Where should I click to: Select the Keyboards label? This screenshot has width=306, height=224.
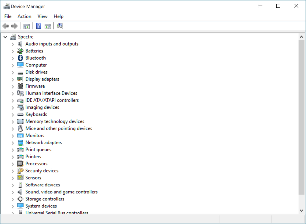pyautogui.click(x=36, y=114)
